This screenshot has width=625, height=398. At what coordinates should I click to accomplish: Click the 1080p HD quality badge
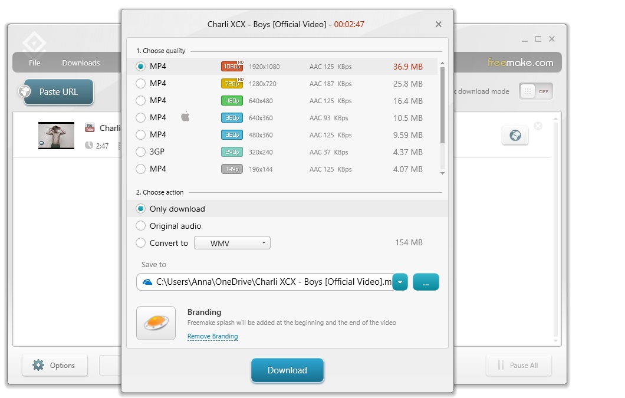[x=232, y=66]
